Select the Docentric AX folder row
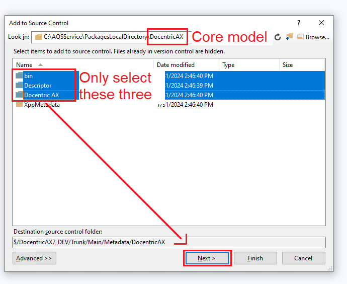The image size is (347, 284). pyautogui.click(x=169, y=95)
